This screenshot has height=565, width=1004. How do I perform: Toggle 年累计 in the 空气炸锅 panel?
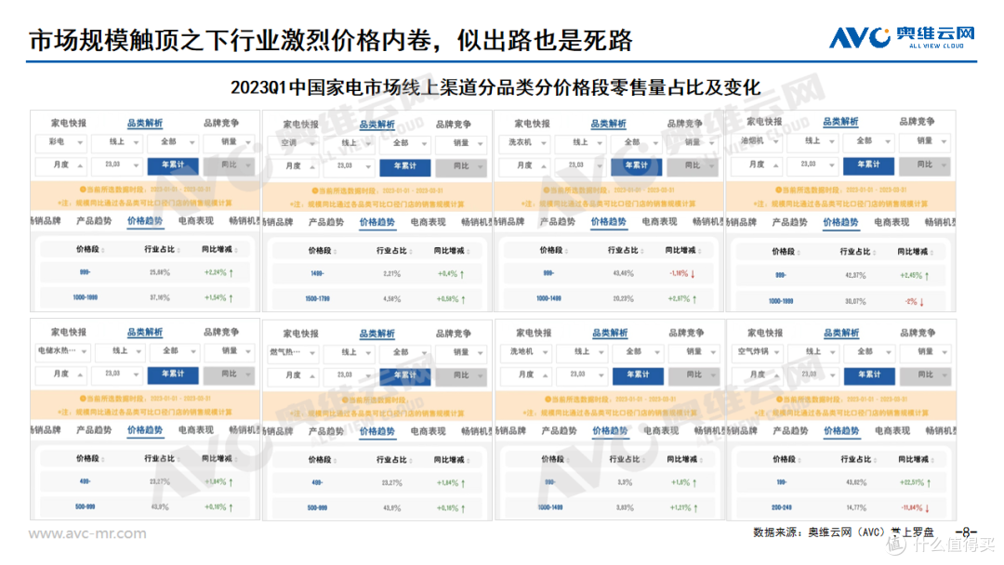click(x=869, y=374)
